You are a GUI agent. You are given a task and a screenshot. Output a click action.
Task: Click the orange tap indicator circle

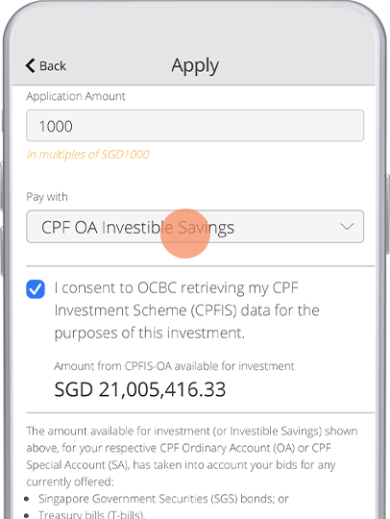click(x=185, y=234)
